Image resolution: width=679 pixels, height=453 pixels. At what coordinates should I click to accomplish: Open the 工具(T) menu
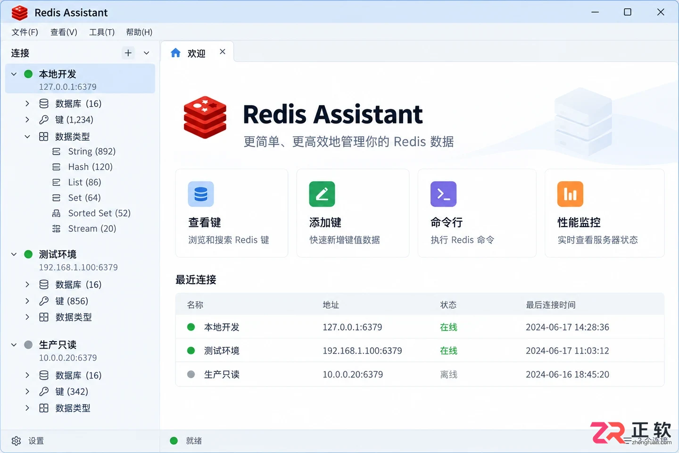102,32
